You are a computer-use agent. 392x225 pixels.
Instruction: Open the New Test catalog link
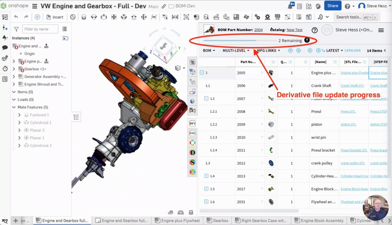pyautogui.click(x=294, y=30)
